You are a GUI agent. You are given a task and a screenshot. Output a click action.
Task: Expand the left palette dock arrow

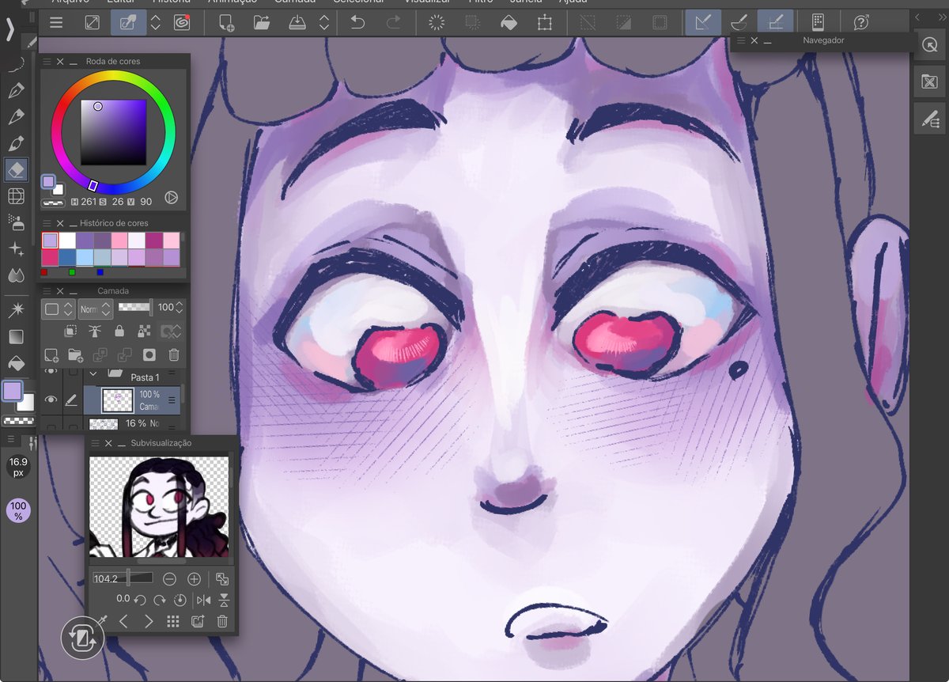point(9,28)
